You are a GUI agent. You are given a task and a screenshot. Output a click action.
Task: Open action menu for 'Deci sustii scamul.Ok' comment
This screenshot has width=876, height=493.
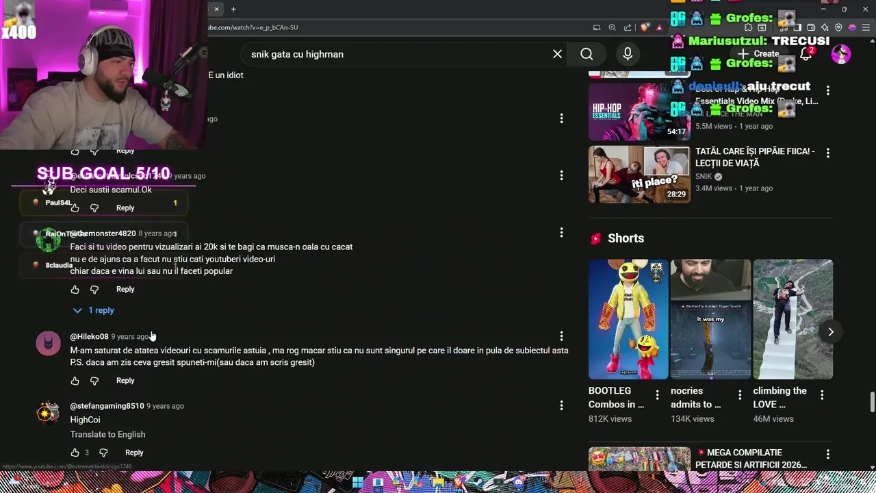click(x=561, y=175)
